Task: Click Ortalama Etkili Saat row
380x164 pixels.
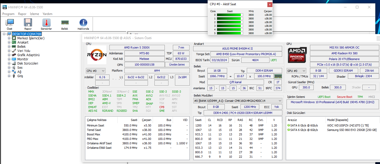Action: point(137,148)
